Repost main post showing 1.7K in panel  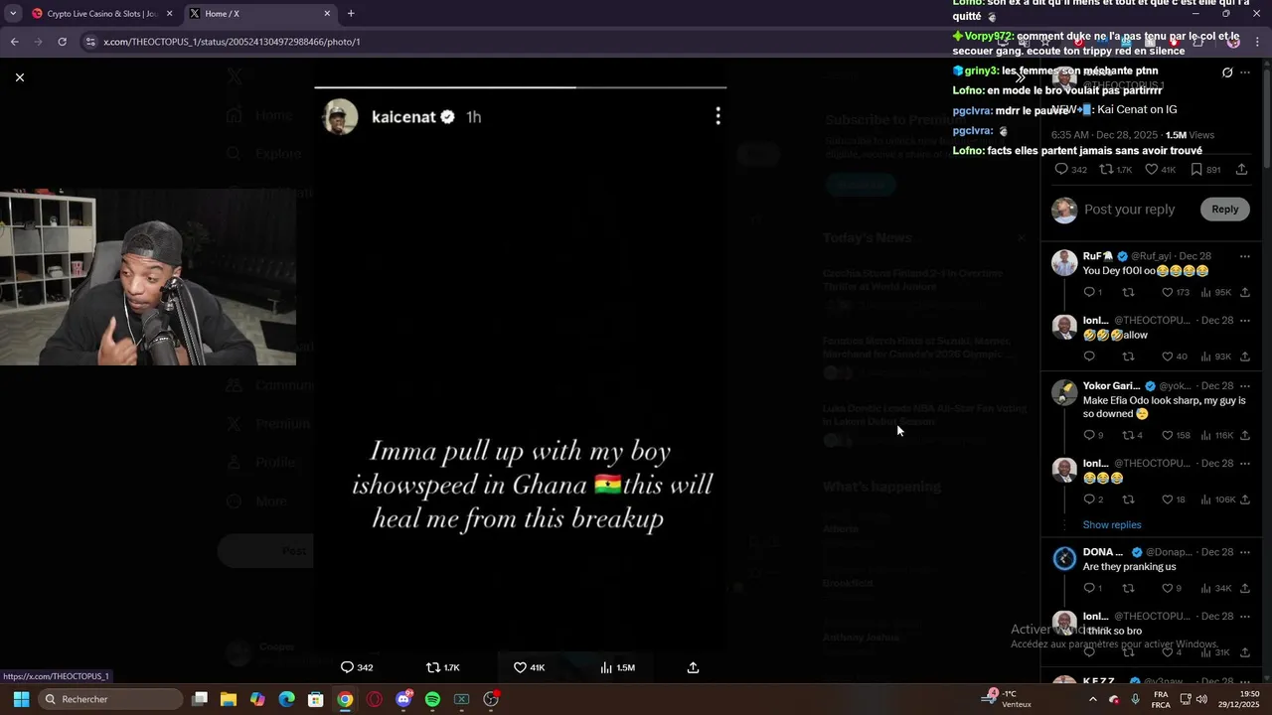click(x=1116, y=170)
